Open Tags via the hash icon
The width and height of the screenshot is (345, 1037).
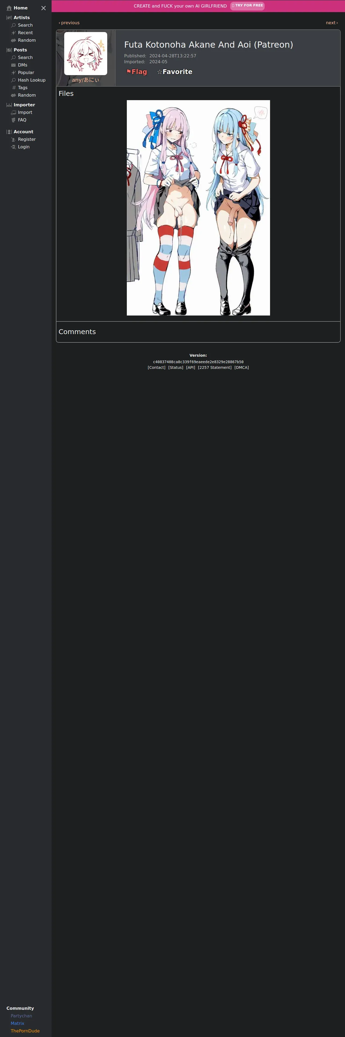[x=14, y=88]
